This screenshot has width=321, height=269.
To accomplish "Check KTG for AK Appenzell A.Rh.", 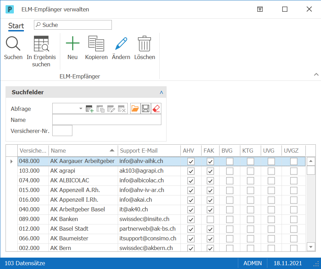I will pyautogui.click(x=250, y=190).
